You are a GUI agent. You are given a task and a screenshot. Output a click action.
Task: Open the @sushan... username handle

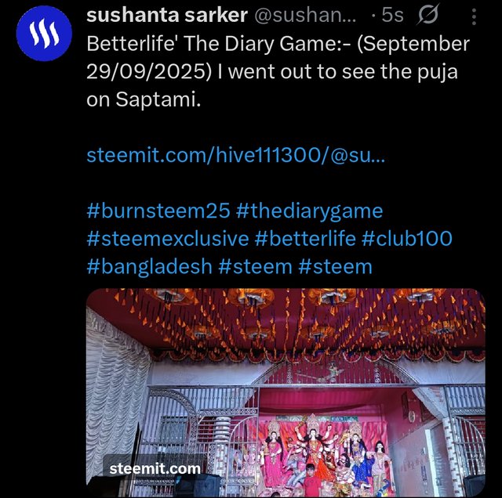tap(305, 15)
